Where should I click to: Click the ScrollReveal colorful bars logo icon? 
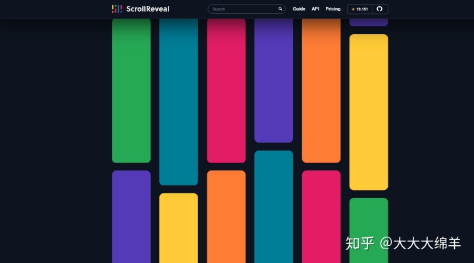pos(117,9)
